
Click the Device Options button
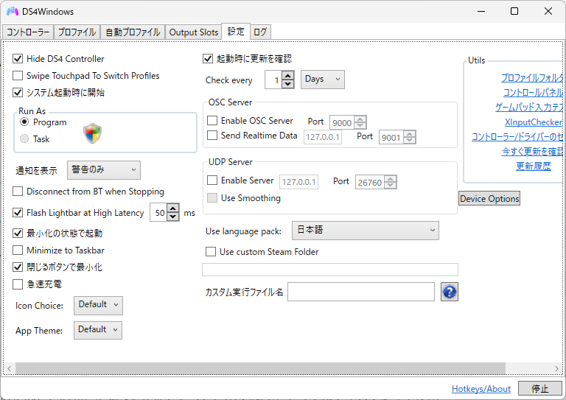click(489, 198)
